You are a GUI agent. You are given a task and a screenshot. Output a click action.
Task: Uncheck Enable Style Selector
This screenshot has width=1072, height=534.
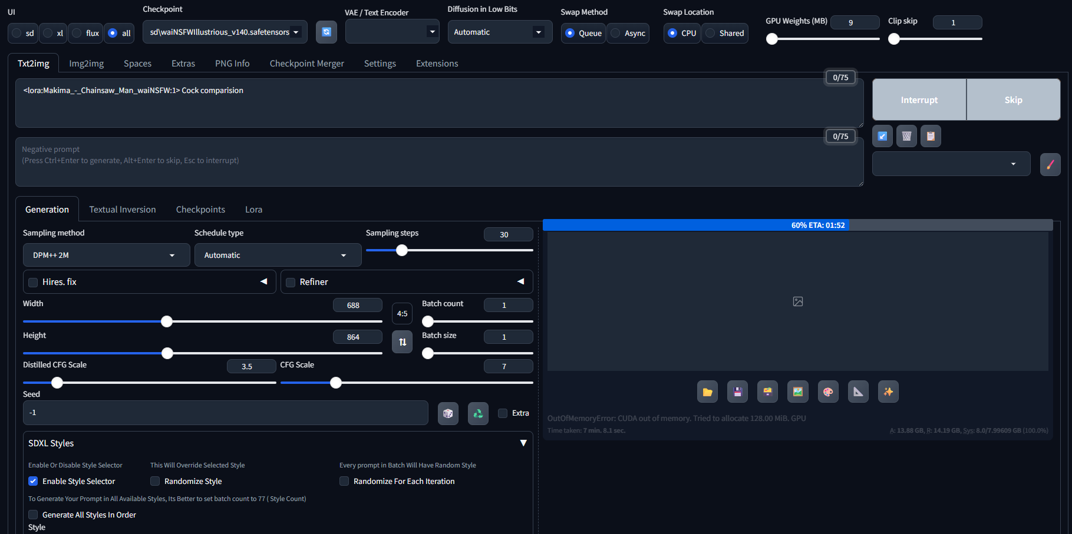tap(33, 481)
